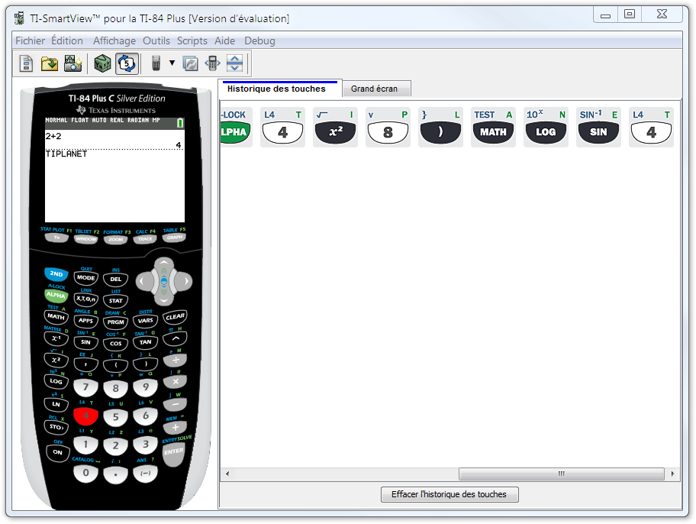Viewport: 696px width, 524px height.
Task: Click the refresh emulator toolbar icon
Action: click(x=191, y=63)
